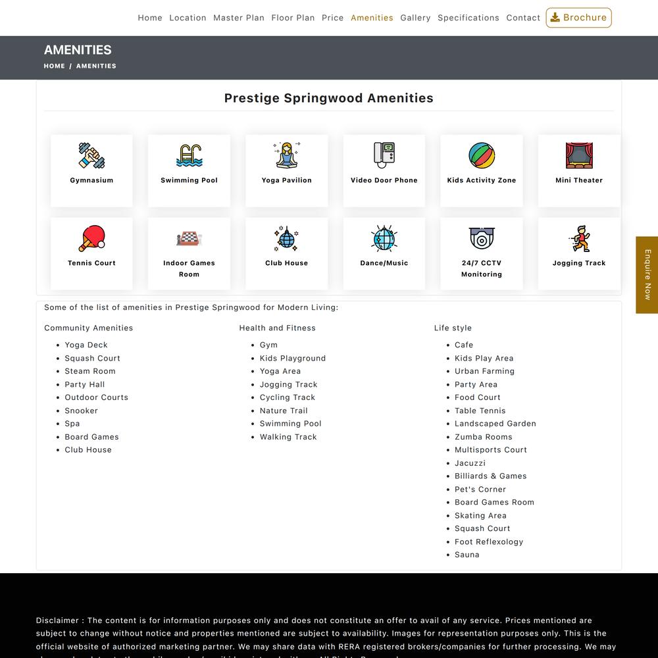Viewport: 658px width, 658px height.
Task: Select the Dance/Music globe icon
Action: click(384, 239)
